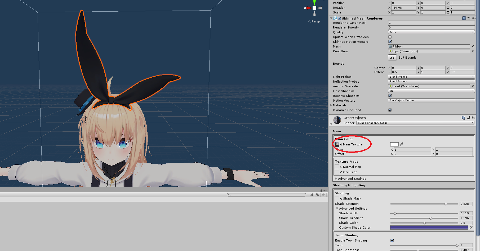
Task: Click the Rendering Layer Mask field
Action: pyautogui.click(x=431, y=23)
